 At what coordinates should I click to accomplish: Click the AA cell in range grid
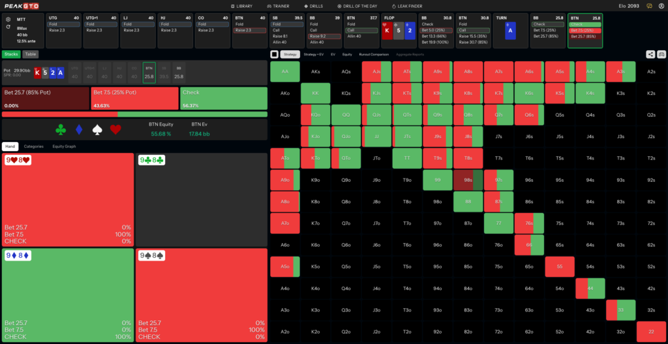tap(285, 72)
